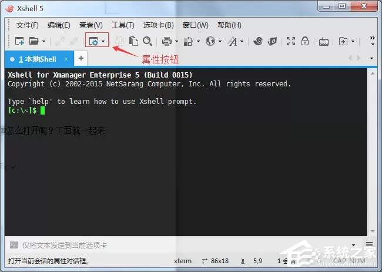Expand the encoding dropdown arrow
This screenshot has height=272, width=382.
point(220,41)
